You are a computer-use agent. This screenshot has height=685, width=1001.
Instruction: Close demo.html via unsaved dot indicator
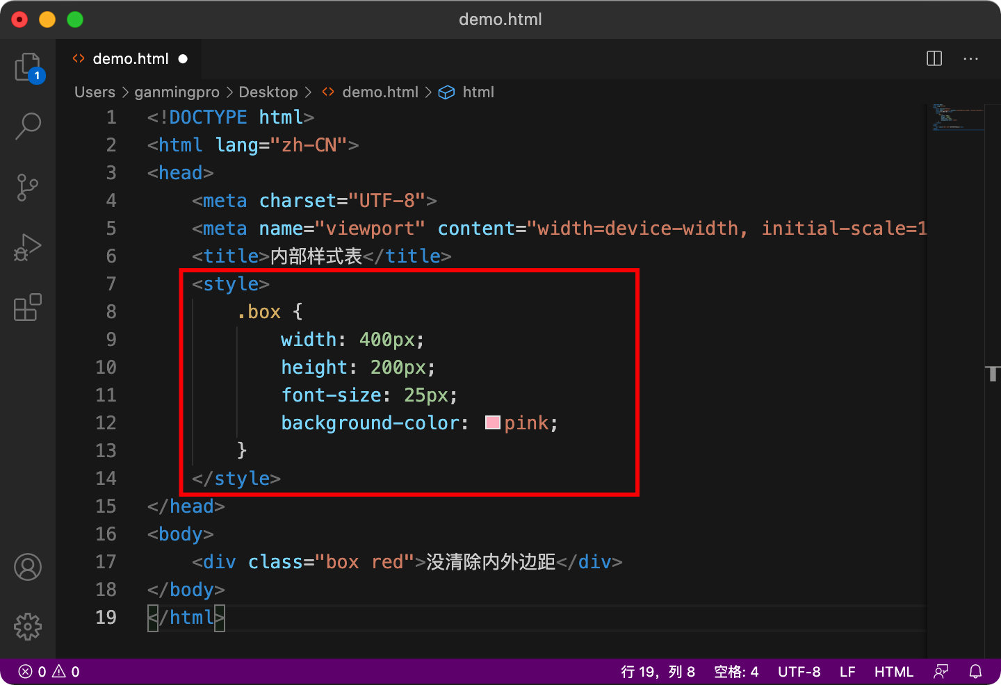183,59
